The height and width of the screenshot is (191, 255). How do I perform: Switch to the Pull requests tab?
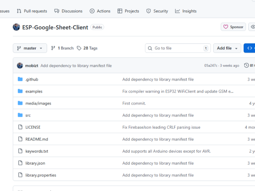coord(32,11)
